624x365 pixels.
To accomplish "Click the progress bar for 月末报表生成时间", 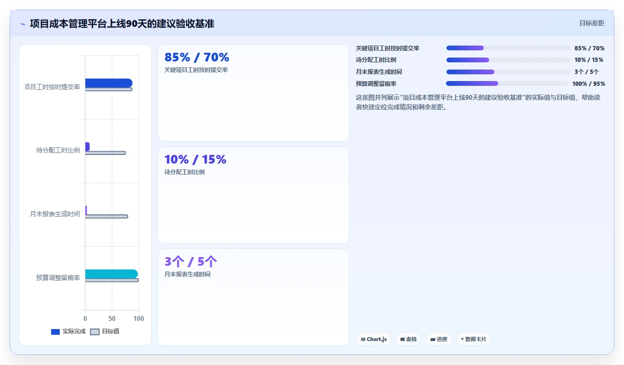I will click(x=508, y=72).
